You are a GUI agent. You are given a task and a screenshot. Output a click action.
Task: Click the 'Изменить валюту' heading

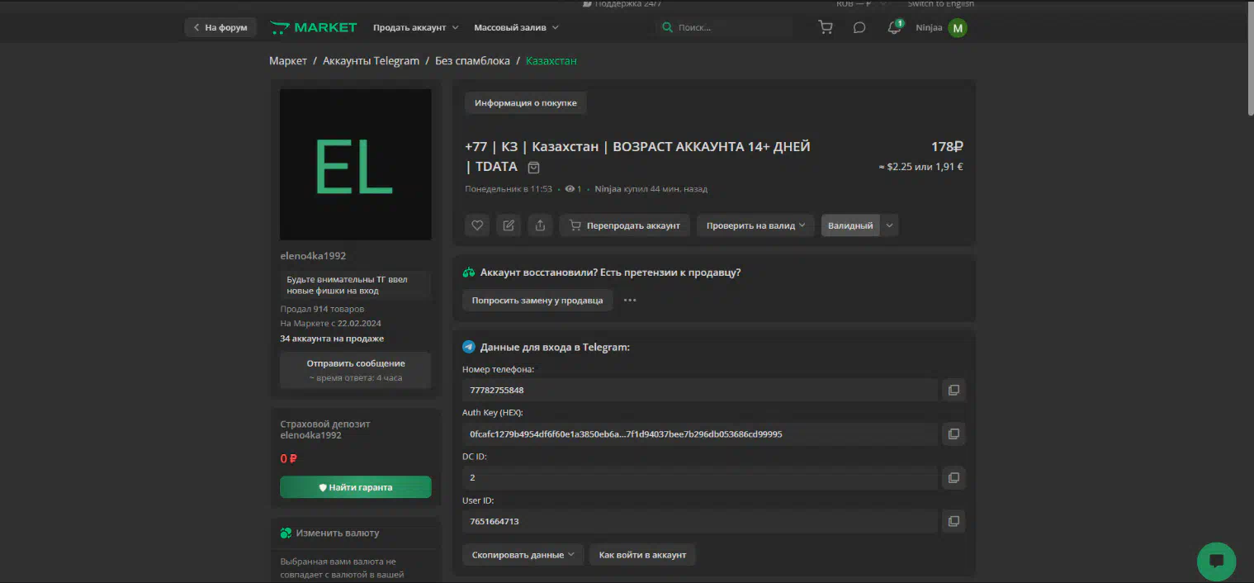pyautogui.click(x=338, y=533)
